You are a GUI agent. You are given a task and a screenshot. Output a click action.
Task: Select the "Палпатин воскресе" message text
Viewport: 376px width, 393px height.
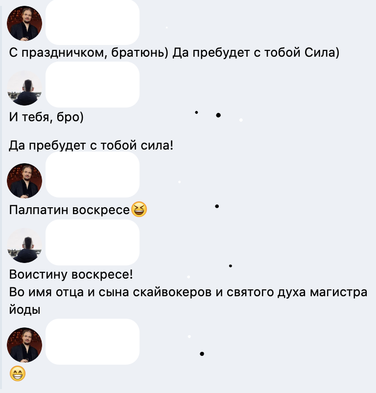pos(70,210)
